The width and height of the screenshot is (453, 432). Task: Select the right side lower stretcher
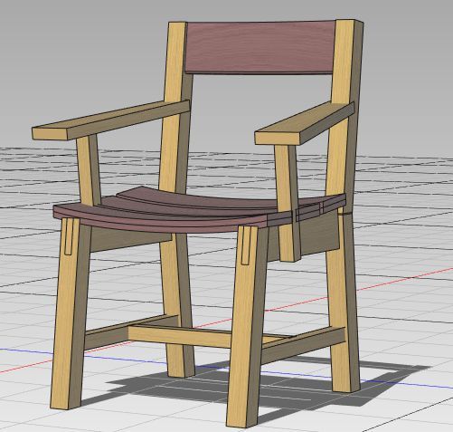[303, 344]
